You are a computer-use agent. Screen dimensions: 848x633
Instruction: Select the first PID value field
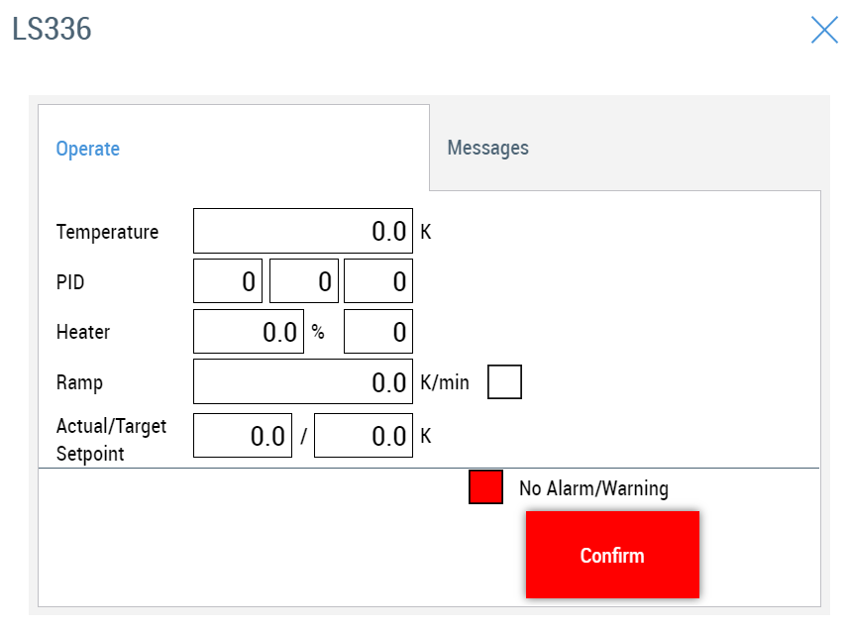[228, 281]
